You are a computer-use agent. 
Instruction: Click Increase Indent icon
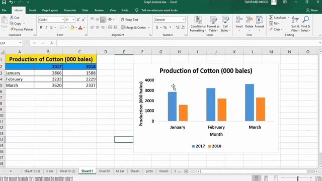[x=115, y=27]
